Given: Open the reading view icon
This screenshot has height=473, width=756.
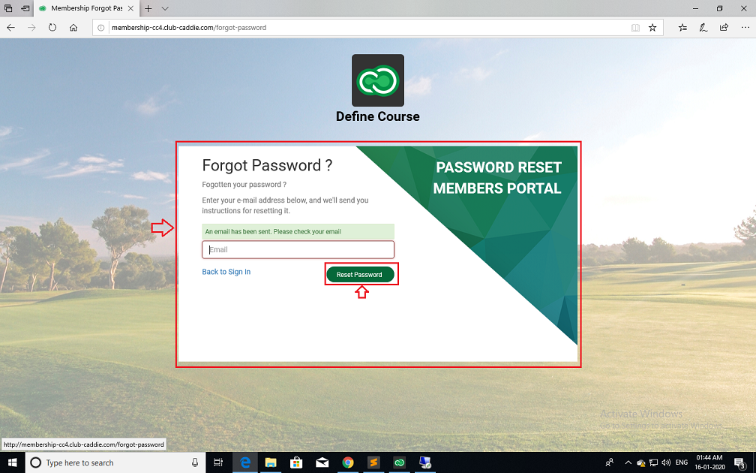Looking at the screenshot, I should click(635, 28).
